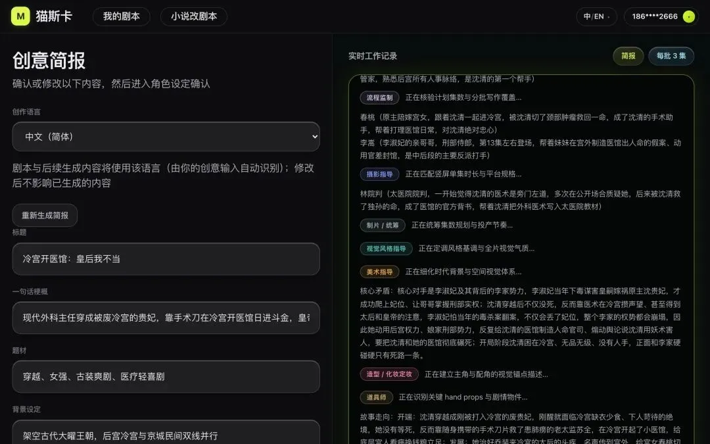Click the 林院判 character description paragraph
Image resolution: width=710 pixels, height=444 pixels.
[520, 200]
